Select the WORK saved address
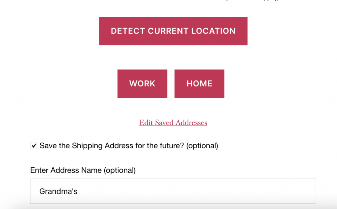The height and width of the screenshot is (209, 337). (x=142, y=83)
